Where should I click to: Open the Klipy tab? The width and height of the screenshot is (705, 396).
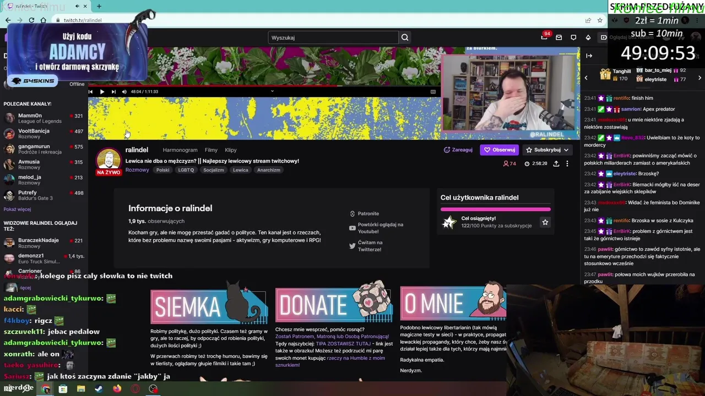231,150
